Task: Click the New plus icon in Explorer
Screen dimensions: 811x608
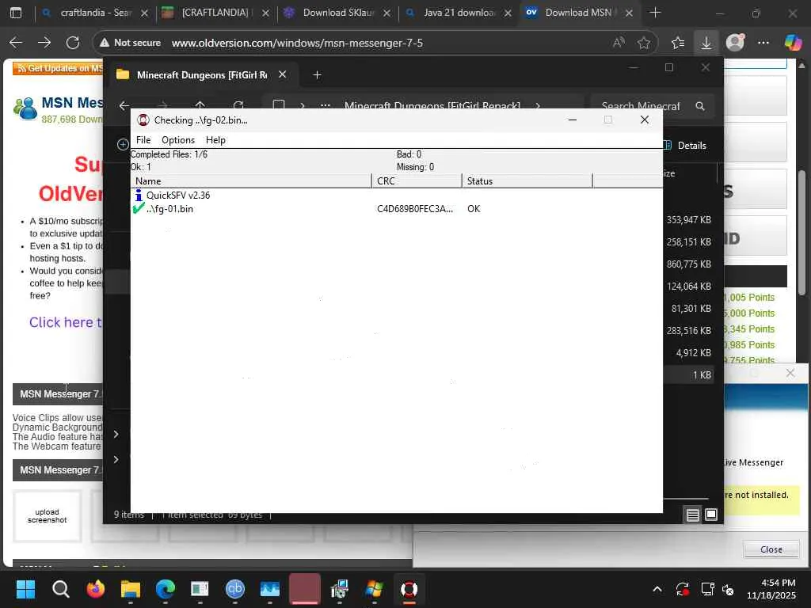Action: (123, 145)
